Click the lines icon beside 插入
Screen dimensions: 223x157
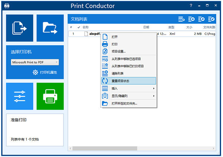point(105,88)
